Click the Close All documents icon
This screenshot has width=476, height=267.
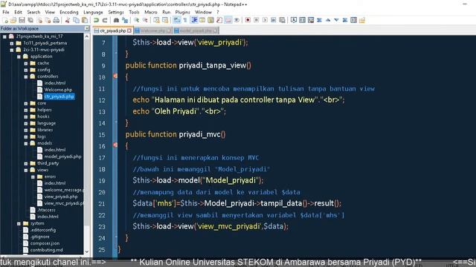(x=48, y=20)
